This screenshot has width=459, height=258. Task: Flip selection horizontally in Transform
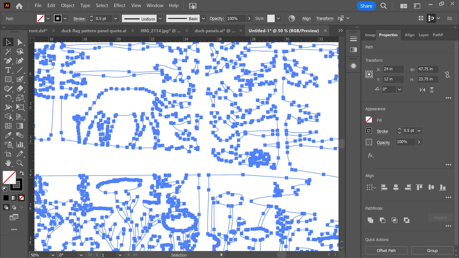pyautogui.click(x=422, y=90)
